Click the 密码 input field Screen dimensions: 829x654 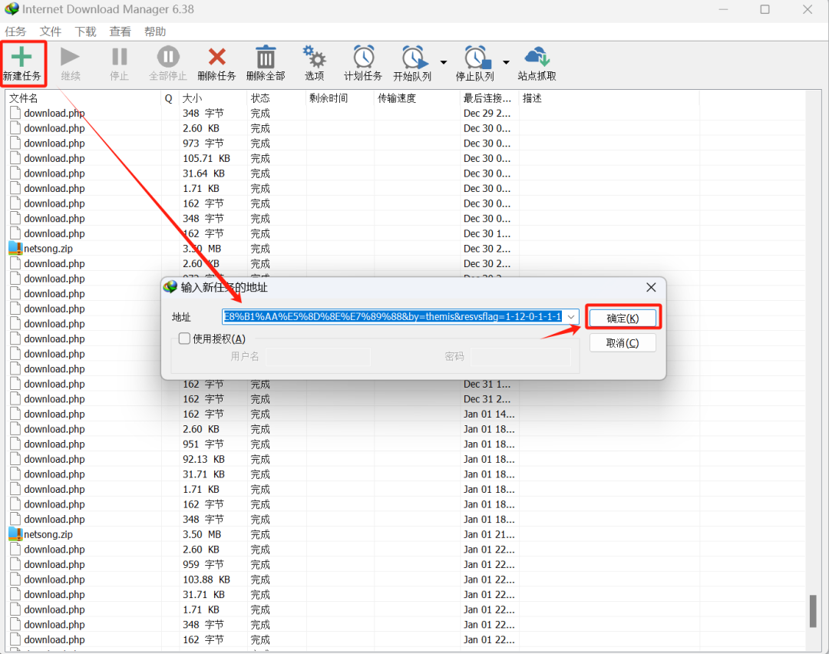pyautogui.click(x=520, y=357)
